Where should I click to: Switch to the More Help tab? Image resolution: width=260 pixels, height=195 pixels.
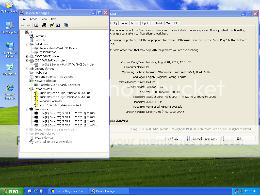click(x=172, y=23)
